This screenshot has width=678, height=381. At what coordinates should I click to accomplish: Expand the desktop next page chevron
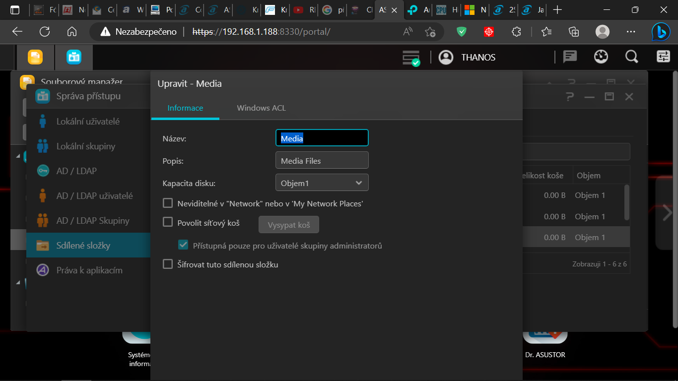667,213
